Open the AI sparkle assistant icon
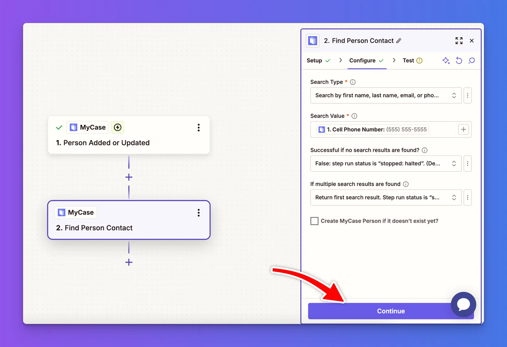The width and height of the screenshot is (507, 347). click(446, 60)
